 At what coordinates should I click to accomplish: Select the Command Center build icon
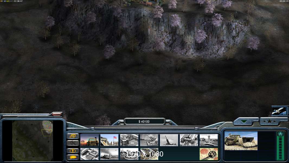click(x=149, y=154)
